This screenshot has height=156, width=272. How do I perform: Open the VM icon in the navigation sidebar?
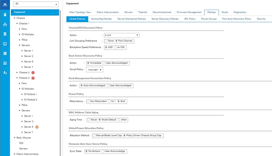[5, 44]
